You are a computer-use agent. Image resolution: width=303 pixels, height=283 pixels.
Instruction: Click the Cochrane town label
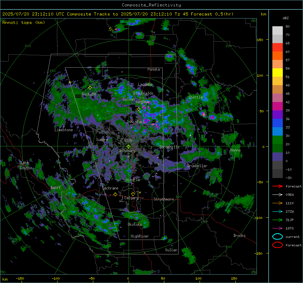click(110, 188)
